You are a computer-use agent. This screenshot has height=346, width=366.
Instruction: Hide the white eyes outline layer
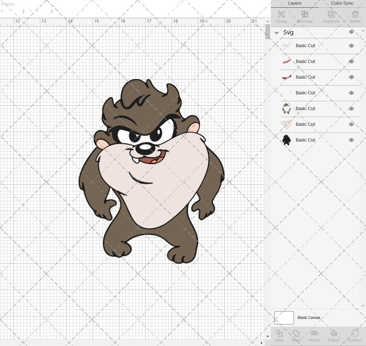tap(351, 46)
